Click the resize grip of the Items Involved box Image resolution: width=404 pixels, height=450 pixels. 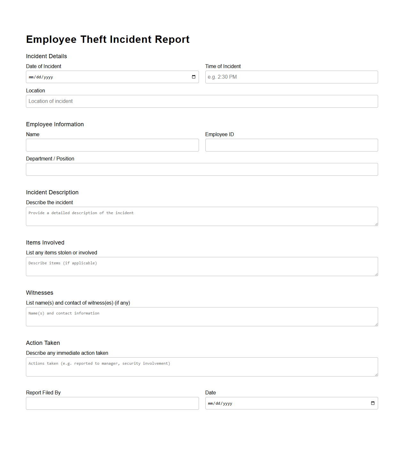(x=376, y=275)
